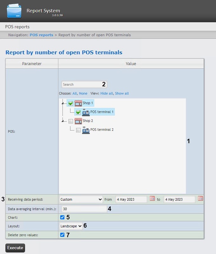Disable the Chart checkbox
This screenshot has height=254, width=216.
(x=62, y=217)
